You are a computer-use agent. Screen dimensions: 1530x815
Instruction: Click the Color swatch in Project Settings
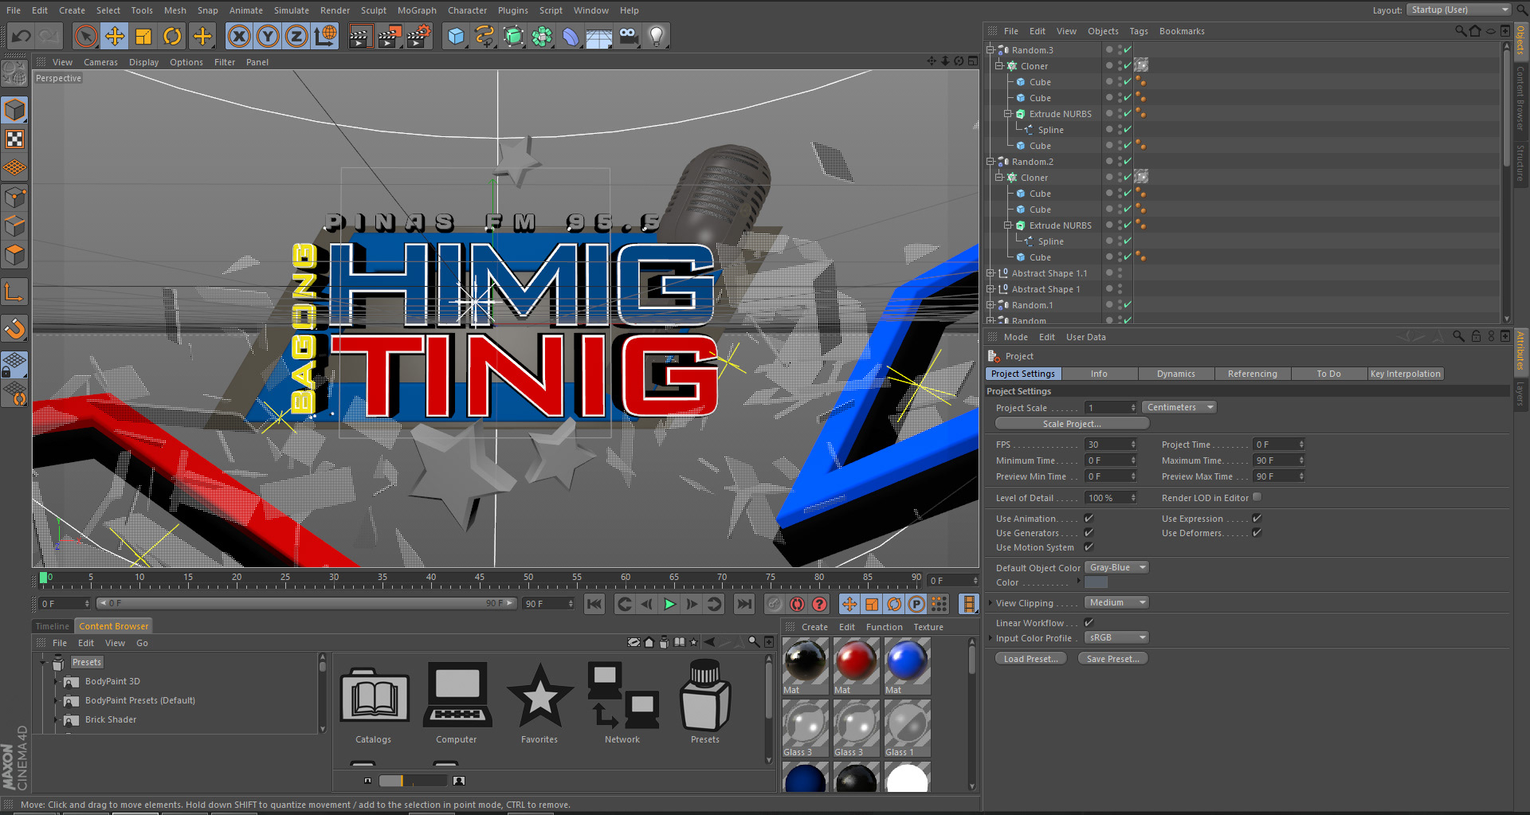click(1096, 582)
